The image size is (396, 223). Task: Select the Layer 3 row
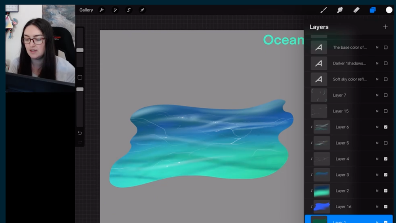click(x=343, y=175)
